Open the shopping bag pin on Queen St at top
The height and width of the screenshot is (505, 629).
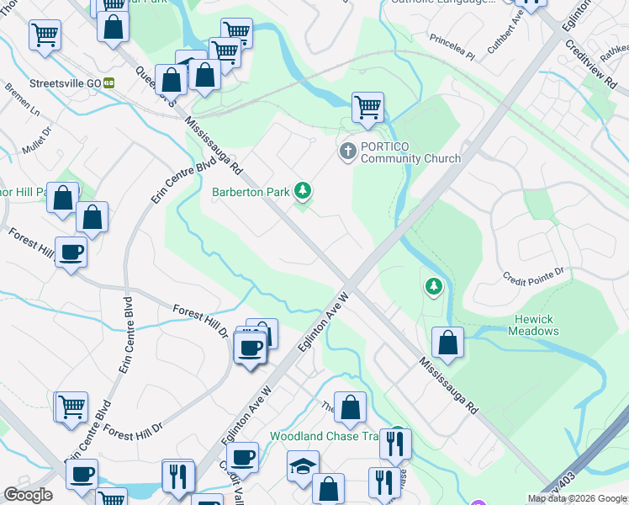click(114, 28)
